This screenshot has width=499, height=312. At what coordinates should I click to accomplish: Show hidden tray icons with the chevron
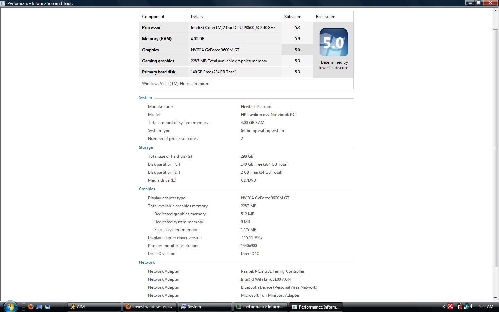point(444,307)
